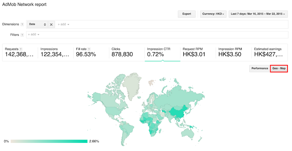
Task: Select the Geo - Map tab
Action: [279, 69]
